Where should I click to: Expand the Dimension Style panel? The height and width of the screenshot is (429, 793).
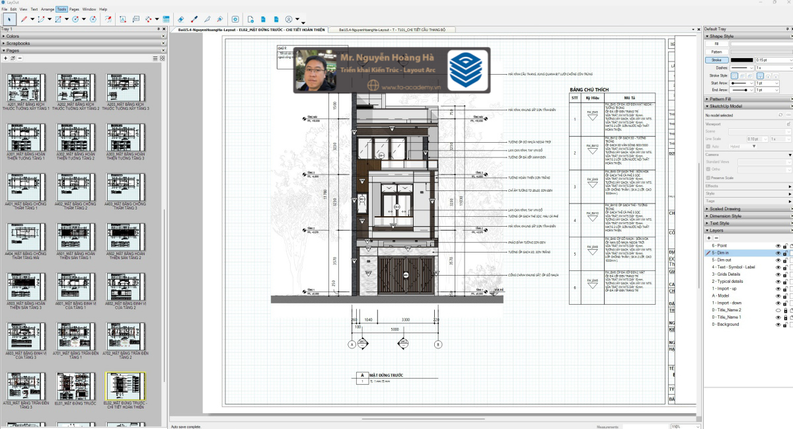748,216
